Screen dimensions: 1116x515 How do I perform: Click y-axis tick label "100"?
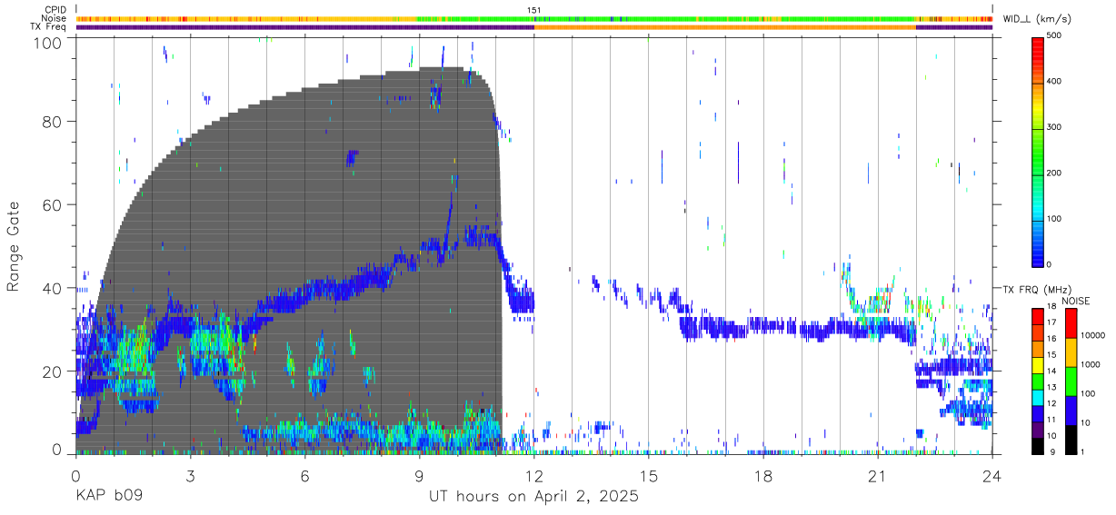[49, 41]
